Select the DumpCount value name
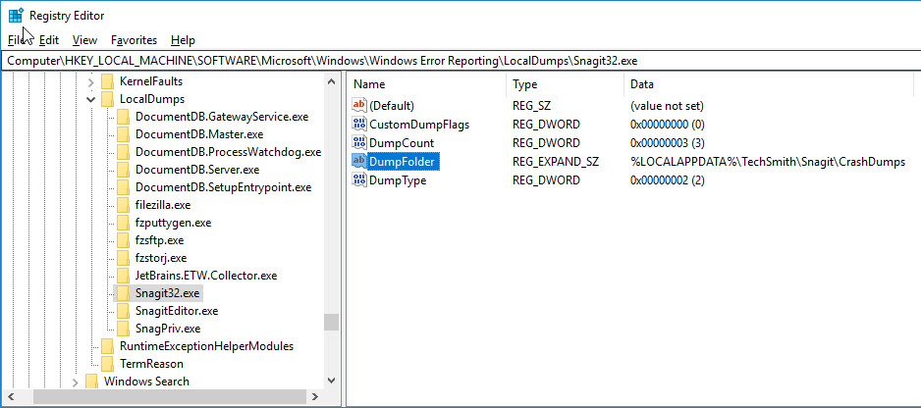Screen dimensions: 921x408 tap(402, 142)
